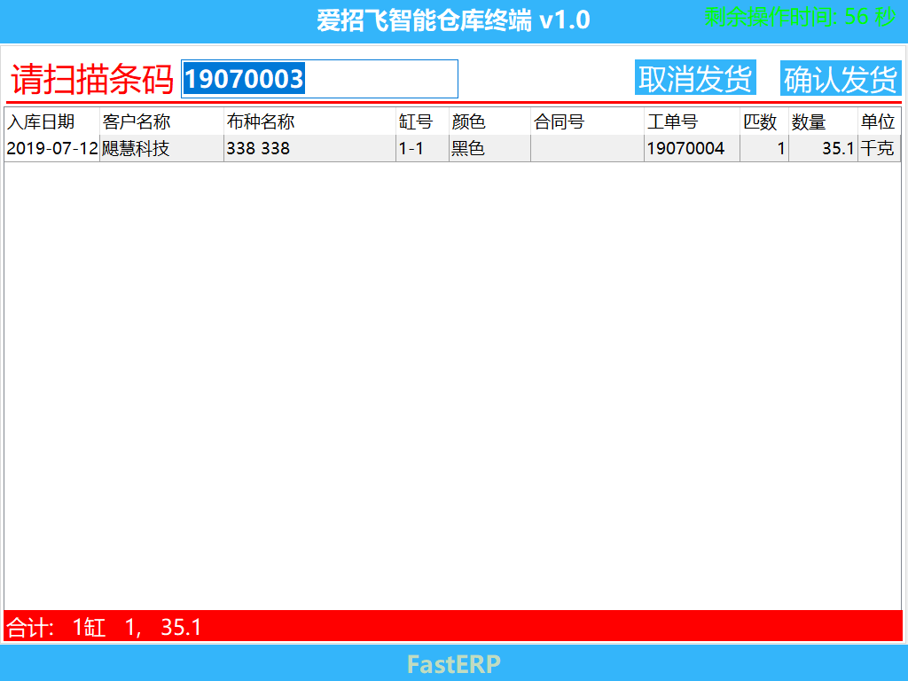Click the 请扫描条码 prompt label
The height and width of the screenshot is (681, 908).
tap(92, 79)
